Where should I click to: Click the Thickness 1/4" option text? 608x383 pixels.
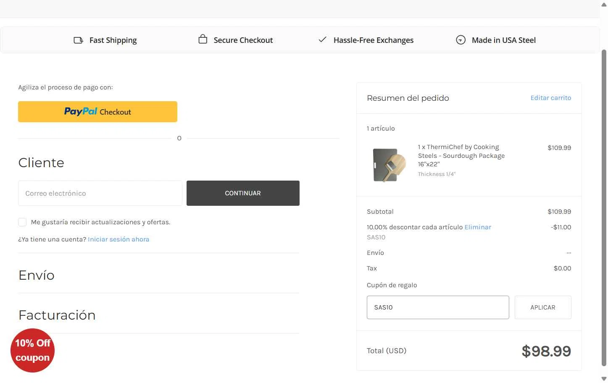click(437, 174)
